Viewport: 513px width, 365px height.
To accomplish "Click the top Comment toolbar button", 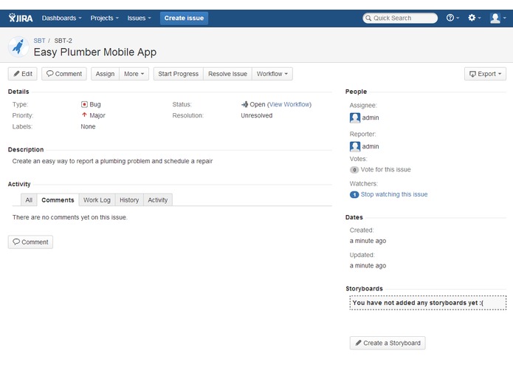I will (x=64, y=74).
